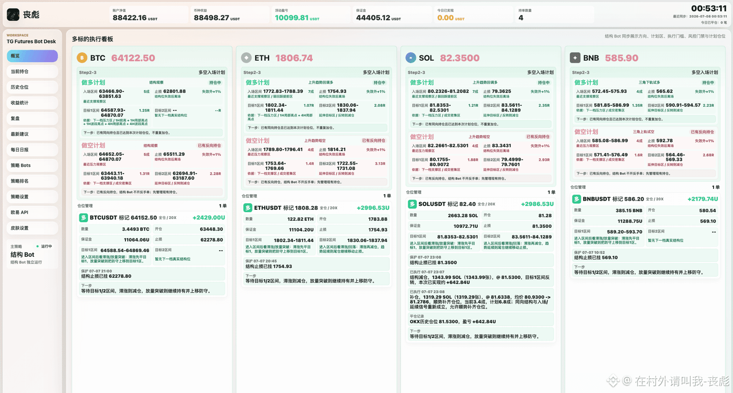The width and height of the screenshot is (733, 393).
Task: Click the 币种权益 88498.27 stat card
Action: coord(229,15)
